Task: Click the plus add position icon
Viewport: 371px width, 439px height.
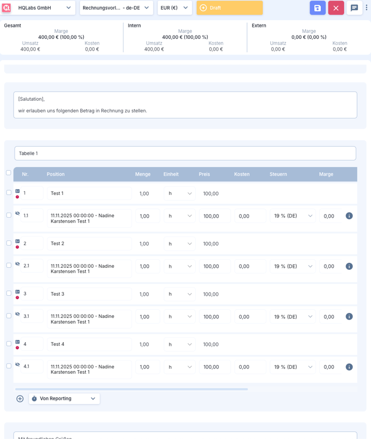Action: 20,399
